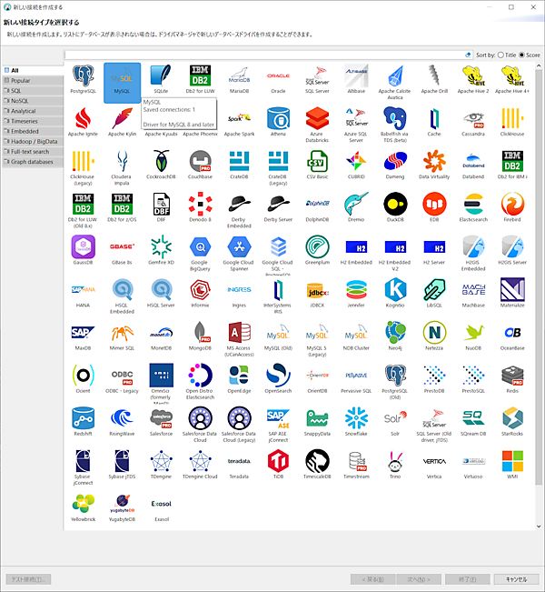Pick the MongoDB connection icon
This screenshot has width=545, height=592.
[200, 334]
